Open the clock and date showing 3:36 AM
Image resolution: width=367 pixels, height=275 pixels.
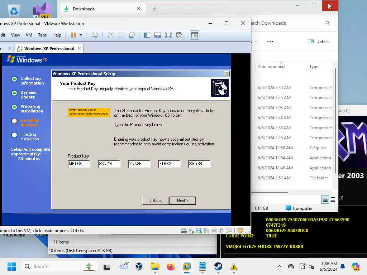[x=328, y=266]
